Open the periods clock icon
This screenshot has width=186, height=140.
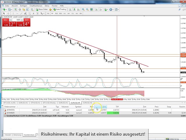(111, 9)
